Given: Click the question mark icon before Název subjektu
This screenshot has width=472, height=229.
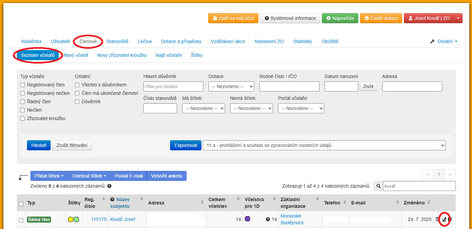Looking at the screenshot, I should coord(112,199).
